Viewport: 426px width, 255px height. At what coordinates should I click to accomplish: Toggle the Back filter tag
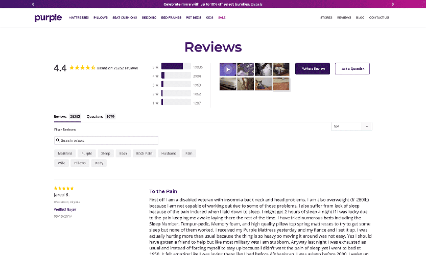(123, 154)
